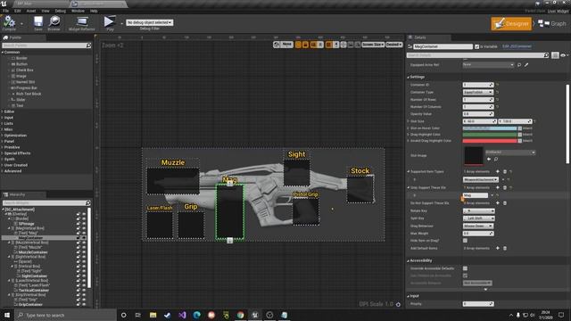Open the Window menu

point(78,11)
